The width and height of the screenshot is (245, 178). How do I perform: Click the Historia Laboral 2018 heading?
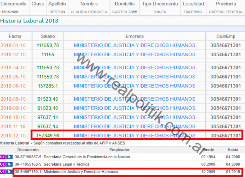tap(29, 21)
